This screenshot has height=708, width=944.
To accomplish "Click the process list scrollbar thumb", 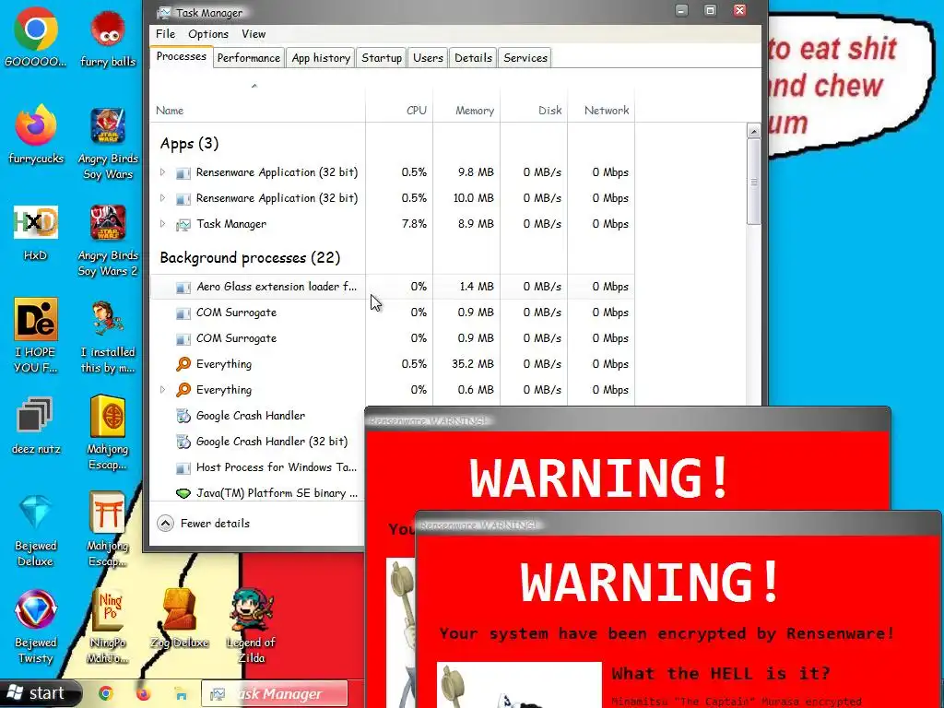I will pyautogui.click(x=754, y=182).
